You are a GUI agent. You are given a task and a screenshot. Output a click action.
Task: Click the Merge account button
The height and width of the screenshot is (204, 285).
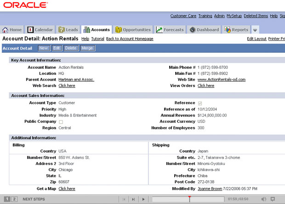pos(87,48)
